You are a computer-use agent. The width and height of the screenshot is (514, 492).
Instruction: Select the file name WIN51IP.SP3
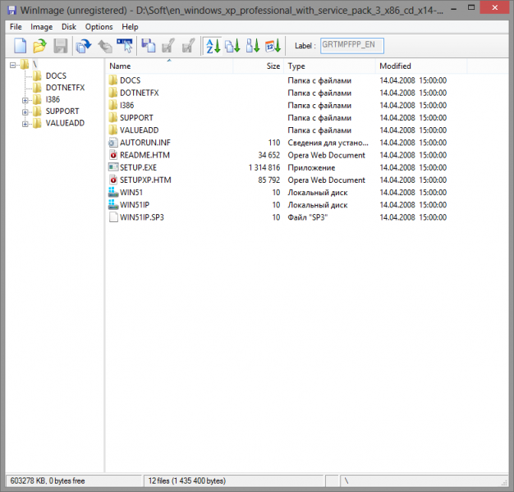pos(141,217)
